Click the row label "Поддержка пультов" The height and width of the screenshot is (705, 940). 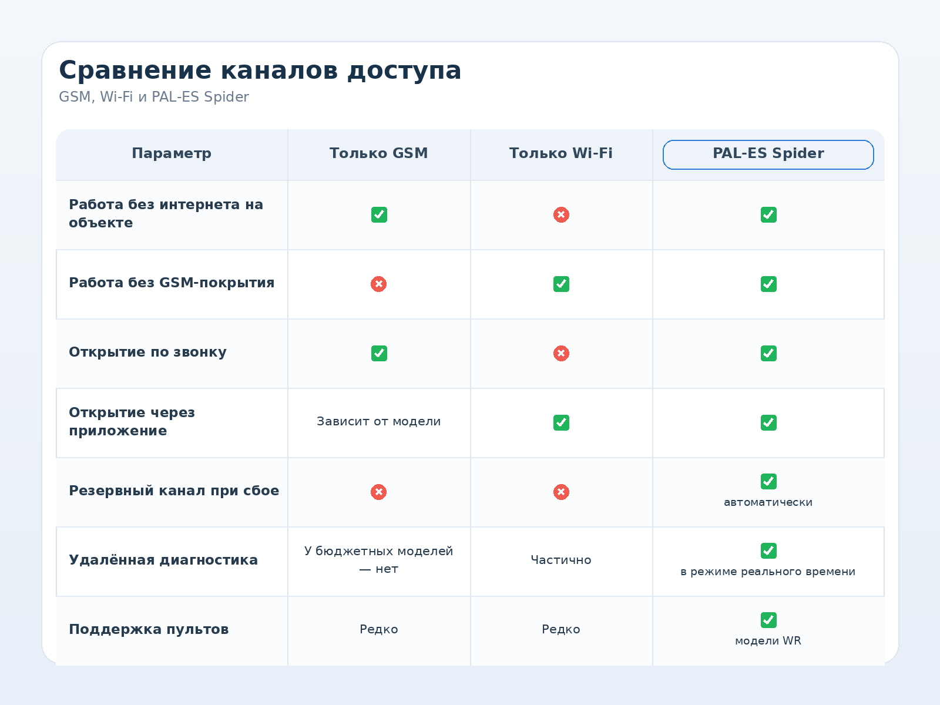(149, 630)
